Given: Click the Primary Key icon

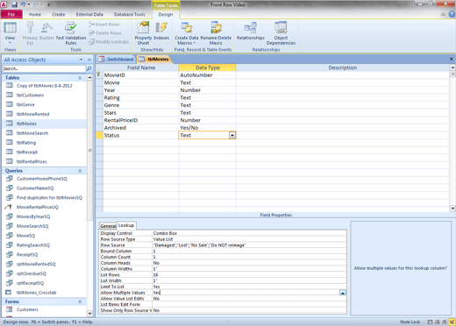Looking at the screenshot, I should (30, 32).
